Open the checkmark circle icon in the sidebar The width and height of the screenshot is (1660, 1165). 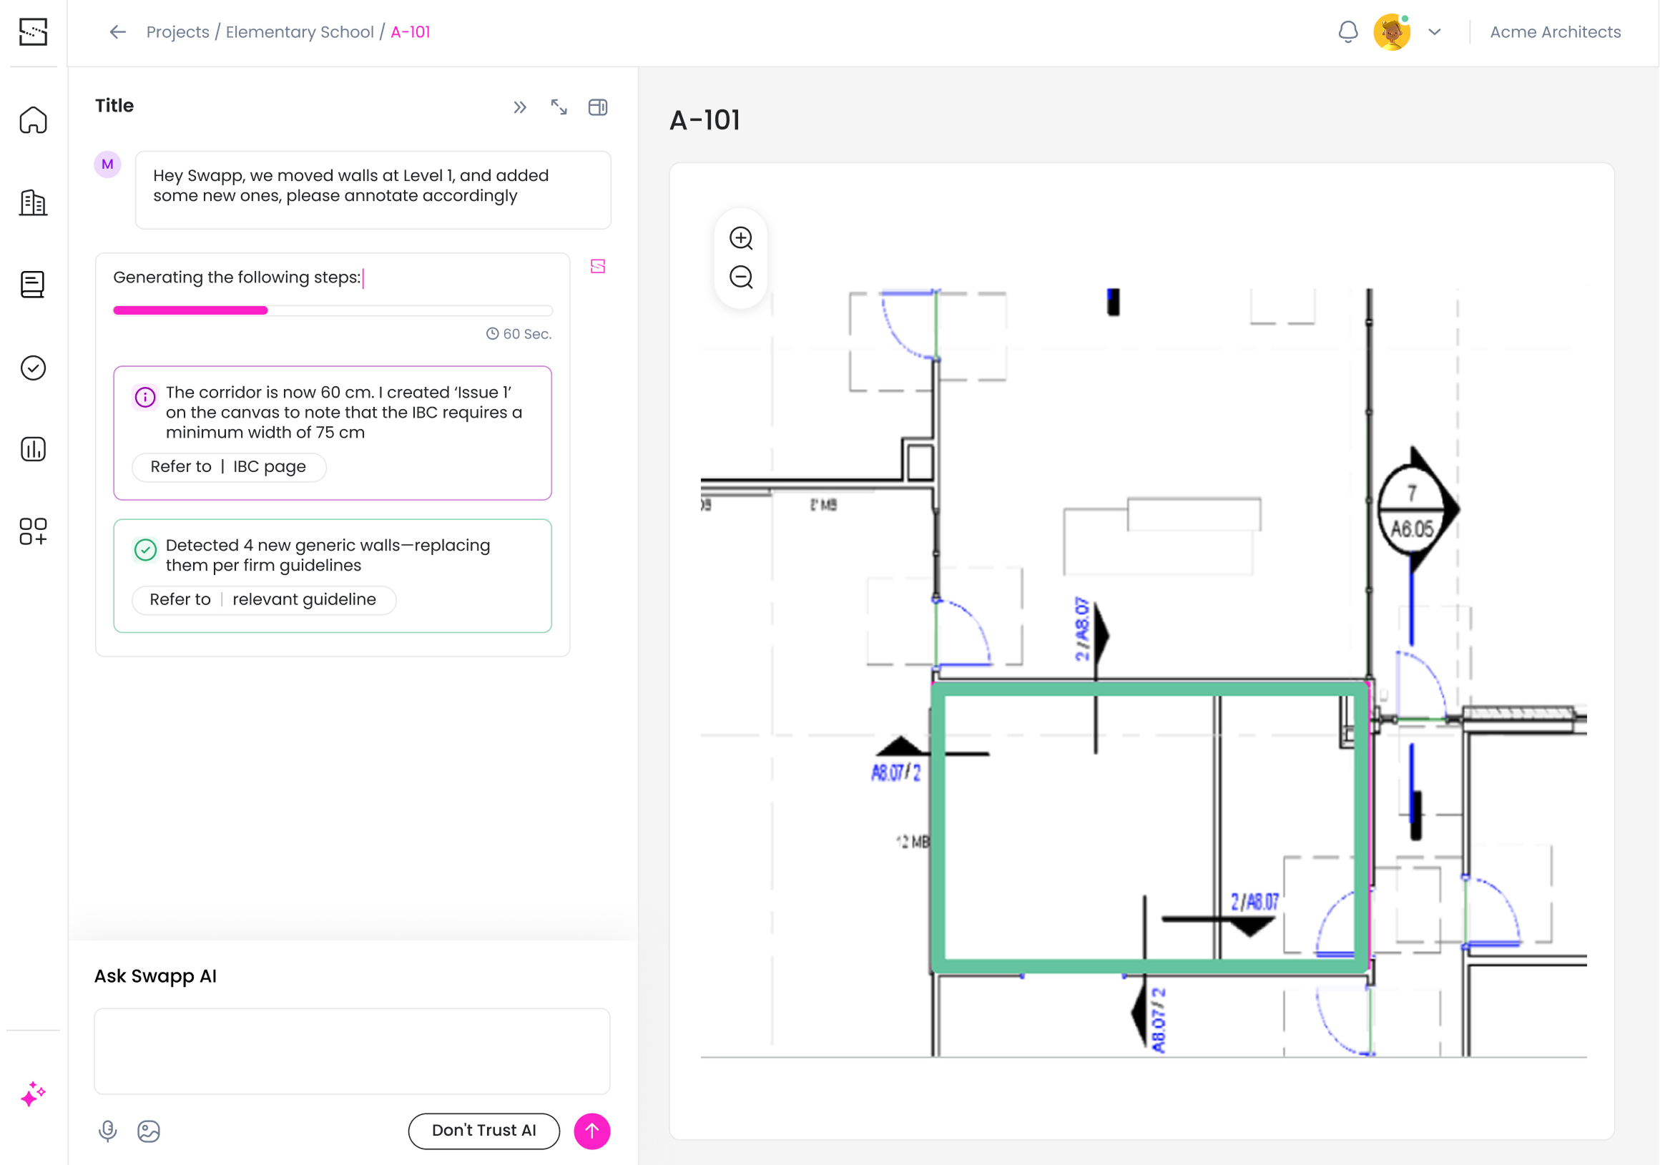click(x=34, y=368)
